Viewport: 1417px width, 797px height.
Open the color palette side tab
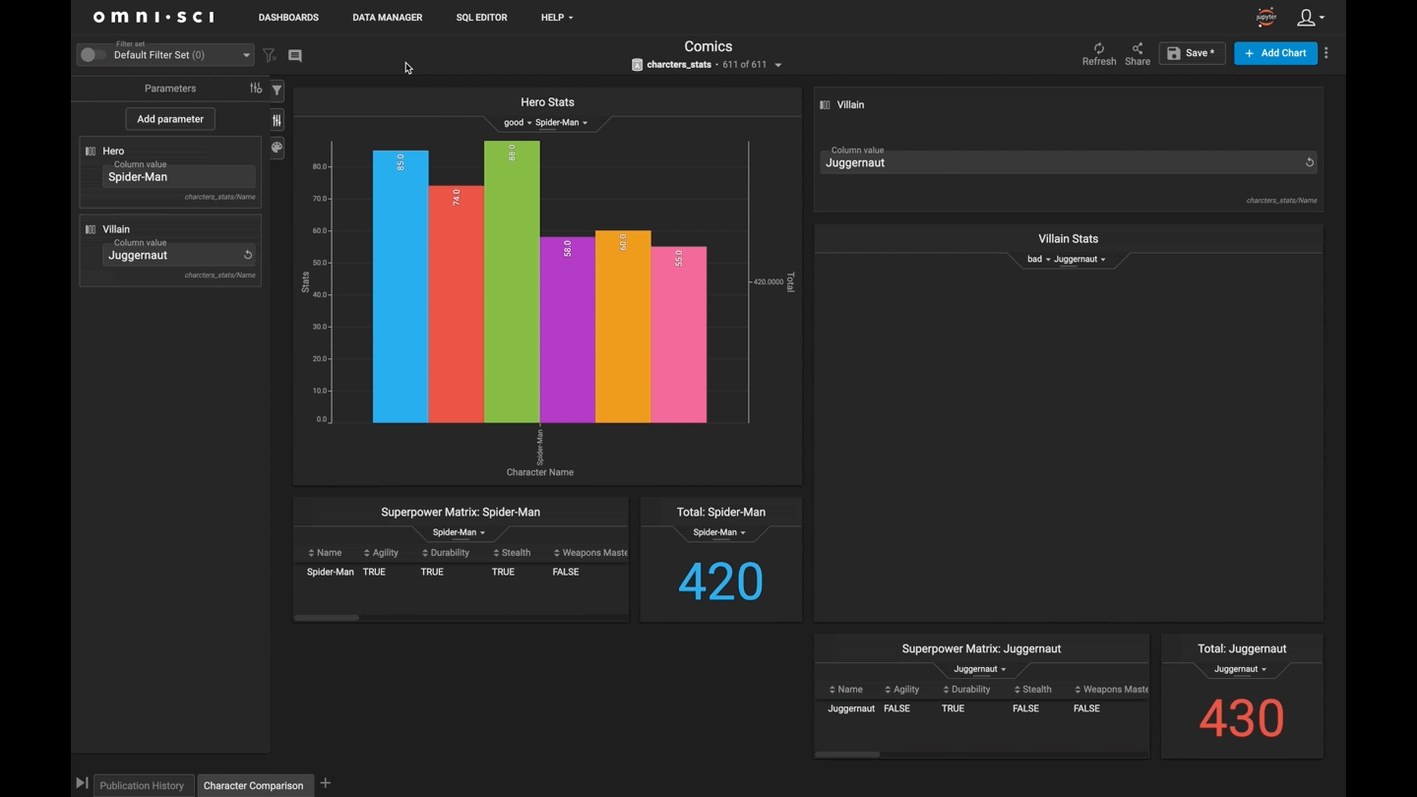point(277,148)
